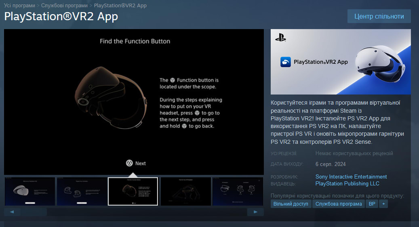The height and width of the screenshot is (227, 419).
Task: Go to Усі програми breadcrumb
Action: [x=19, y=5]
